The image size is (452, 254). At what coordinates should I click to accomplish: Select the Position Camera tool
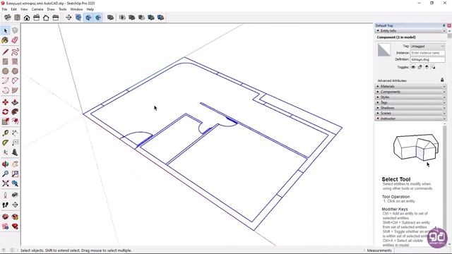coord(5,195)
